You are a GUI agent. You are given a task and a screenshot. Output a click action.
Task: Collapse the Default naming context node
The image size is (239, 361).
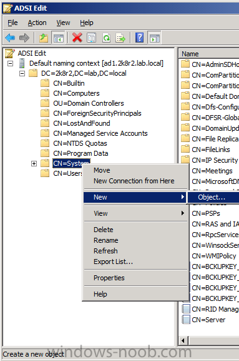pyautogui.click(x=11, y=63)
